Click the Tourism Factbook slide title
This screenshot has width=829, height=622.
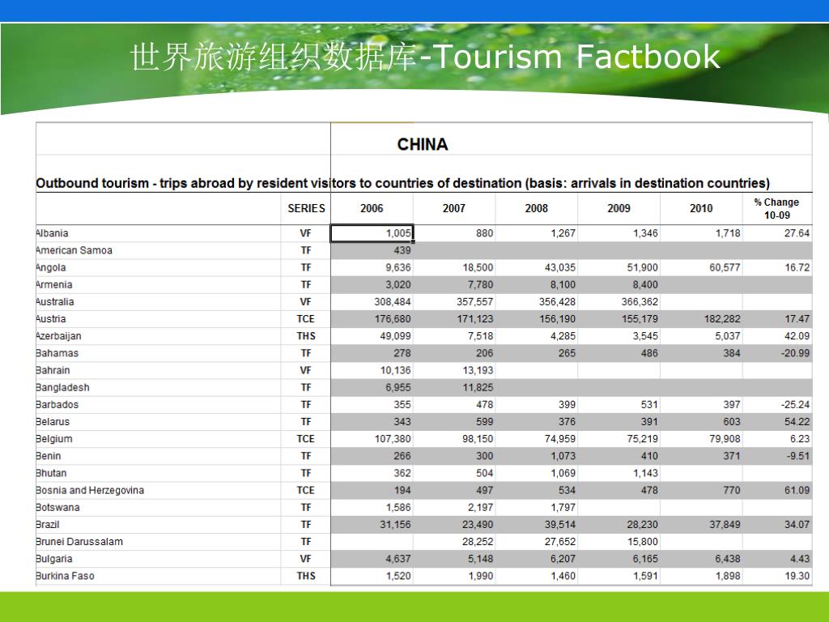[426, 58]
